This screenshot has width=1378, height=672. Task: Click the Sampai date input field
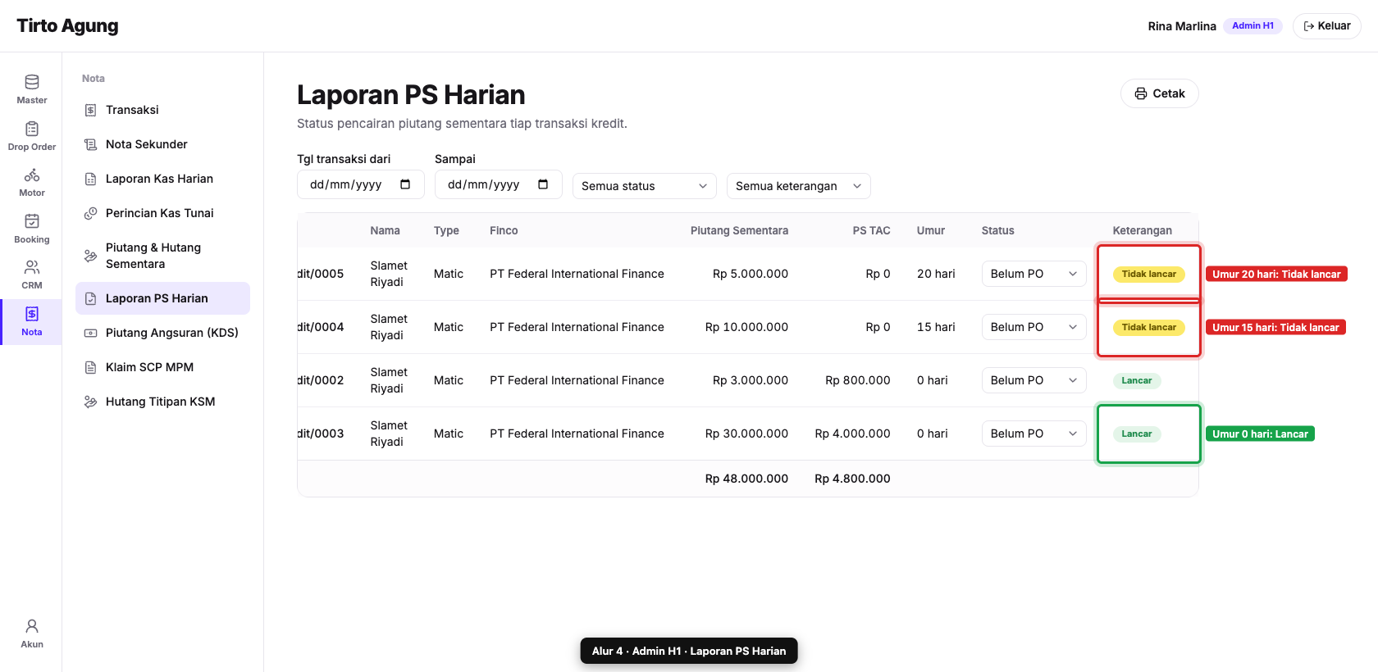(x=499, y=184)
